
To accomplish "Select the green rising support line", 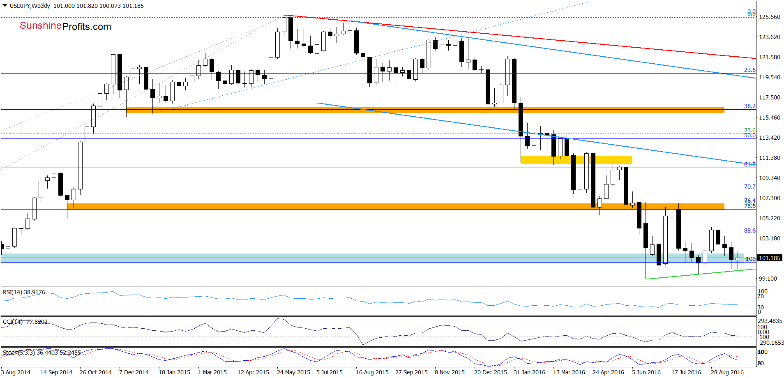I will [701, 274].
